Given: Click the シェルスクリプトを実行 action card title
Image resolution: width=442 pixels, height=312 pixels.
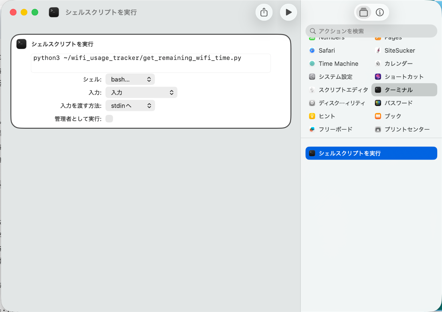Looking at the screenshot, I should 63,44.
